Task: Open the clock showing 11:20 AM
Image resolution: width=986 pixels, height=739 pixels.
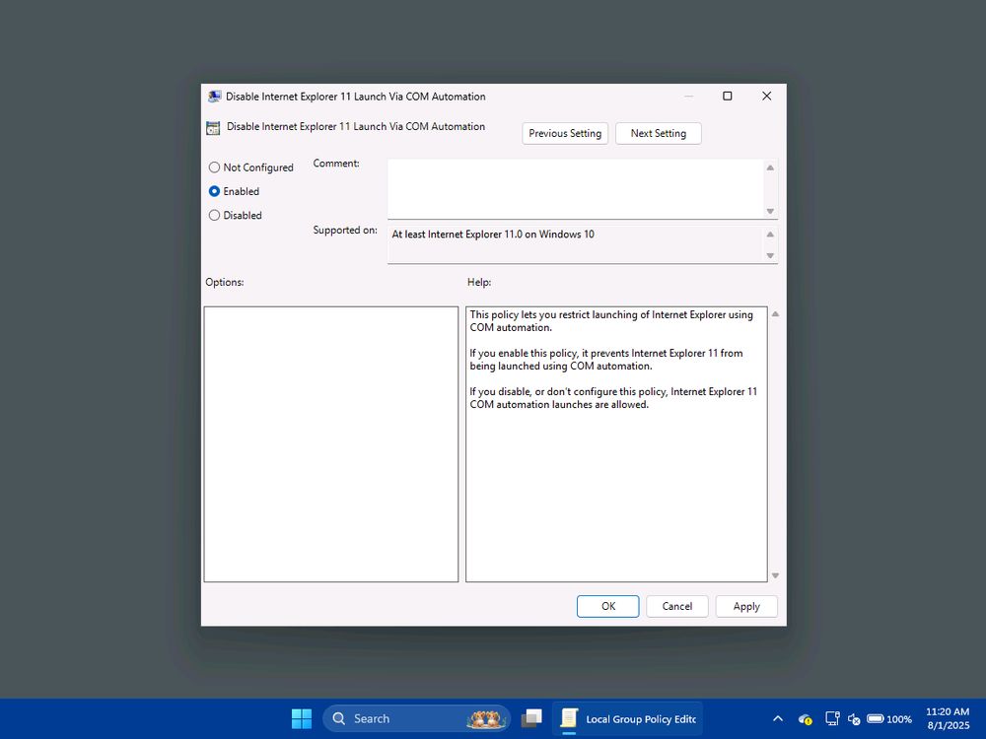Action: (x=948, y=718)
